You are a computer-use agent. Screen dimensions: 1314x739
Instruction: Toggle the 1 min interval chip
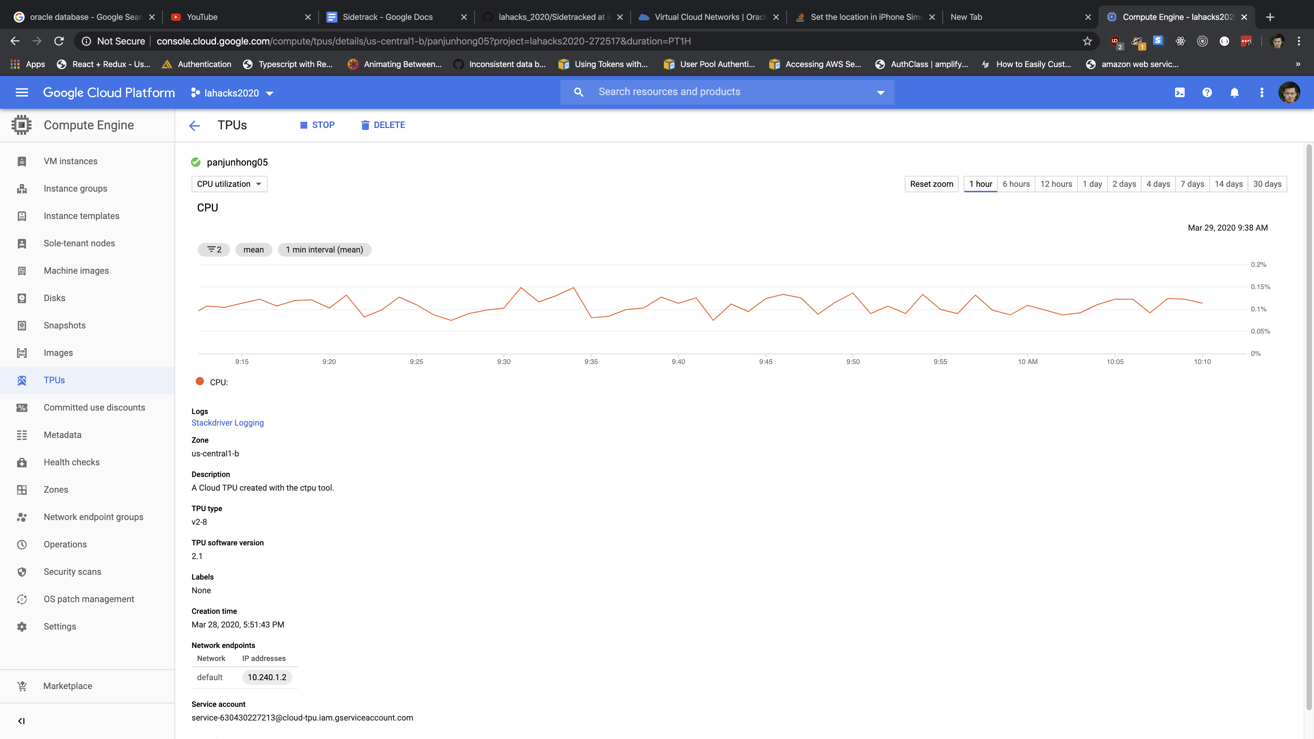pyautogui.click(x=324, y=249)
